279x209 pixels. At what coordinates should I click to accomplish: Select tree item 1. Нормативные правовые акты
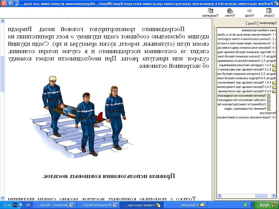coord(247,35)
